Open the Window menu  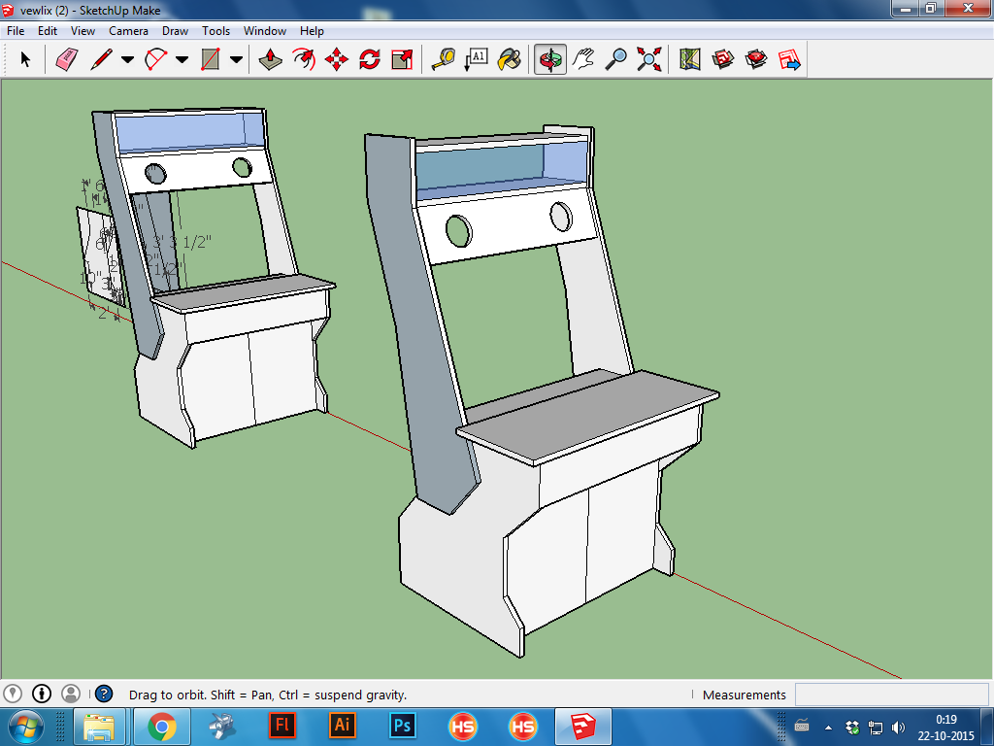point(264,31)
